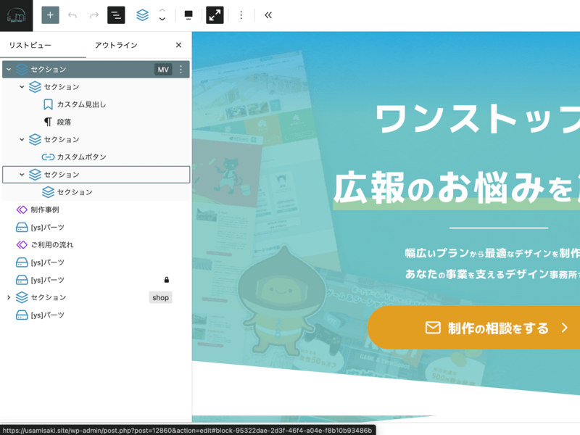This screenshot has height=435, width=580.
Task: Collapse the top MV セクション block
Action: tap(9, 70)
